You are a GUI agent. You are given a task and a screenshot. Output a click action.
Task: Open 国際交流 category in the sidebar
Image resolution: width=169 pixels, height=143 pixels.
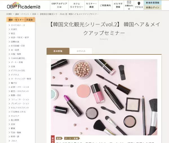(x=15, y=42)
